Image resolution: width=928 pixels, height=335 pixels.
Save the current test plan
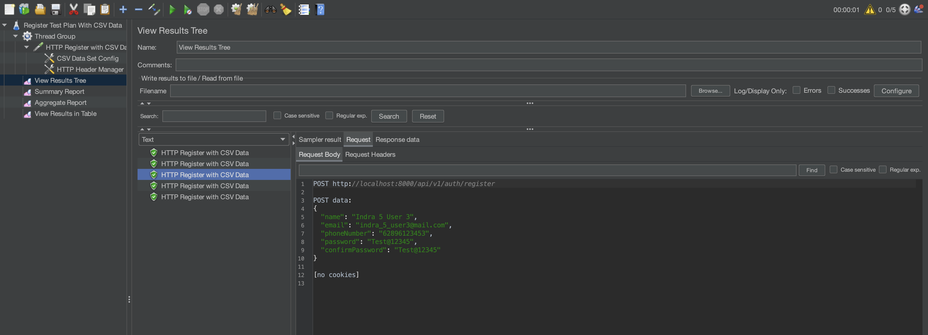[56, 9]
